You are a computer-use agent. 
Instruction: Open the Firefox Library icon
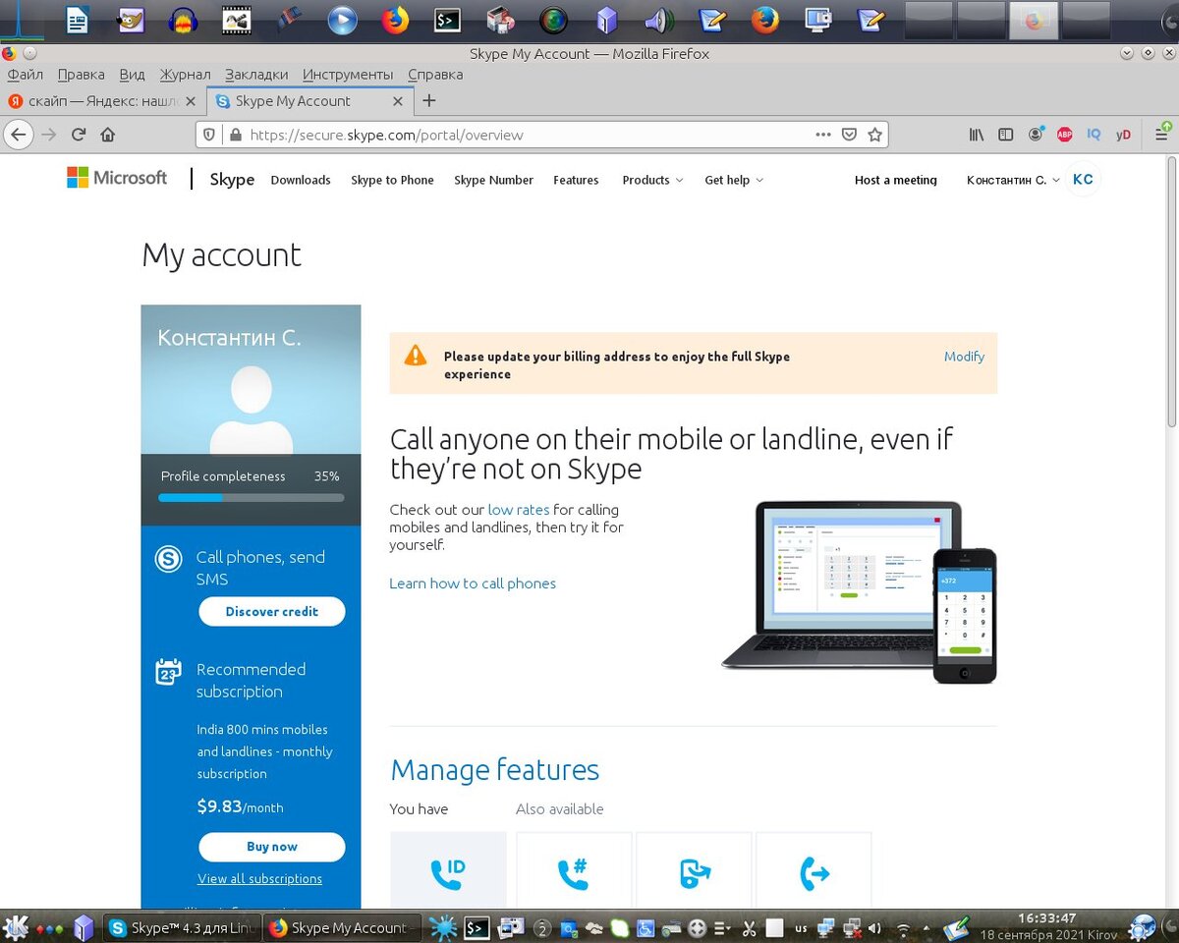pyautogui.click(x=976, y=135)
